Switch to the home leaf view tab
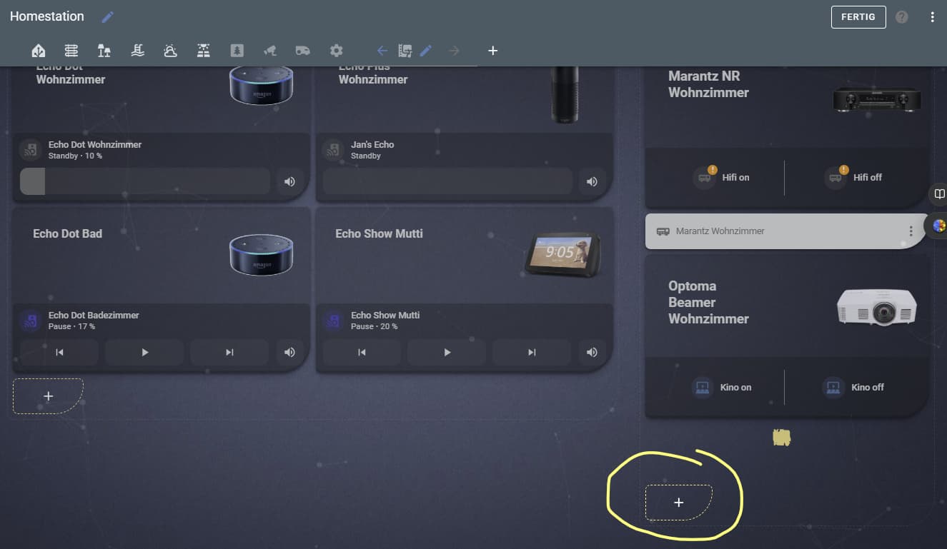 pos(39,51)
